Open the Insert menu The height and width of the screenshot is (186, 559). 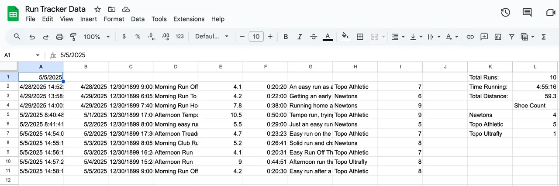click(x=89, y=19)
